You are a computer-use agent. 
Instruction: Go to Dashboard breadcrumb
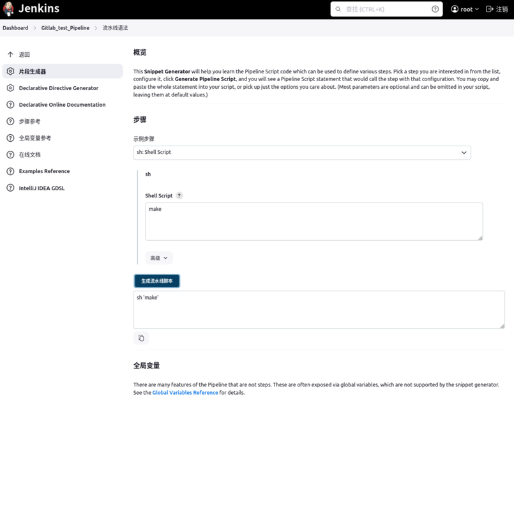(15, 28)
